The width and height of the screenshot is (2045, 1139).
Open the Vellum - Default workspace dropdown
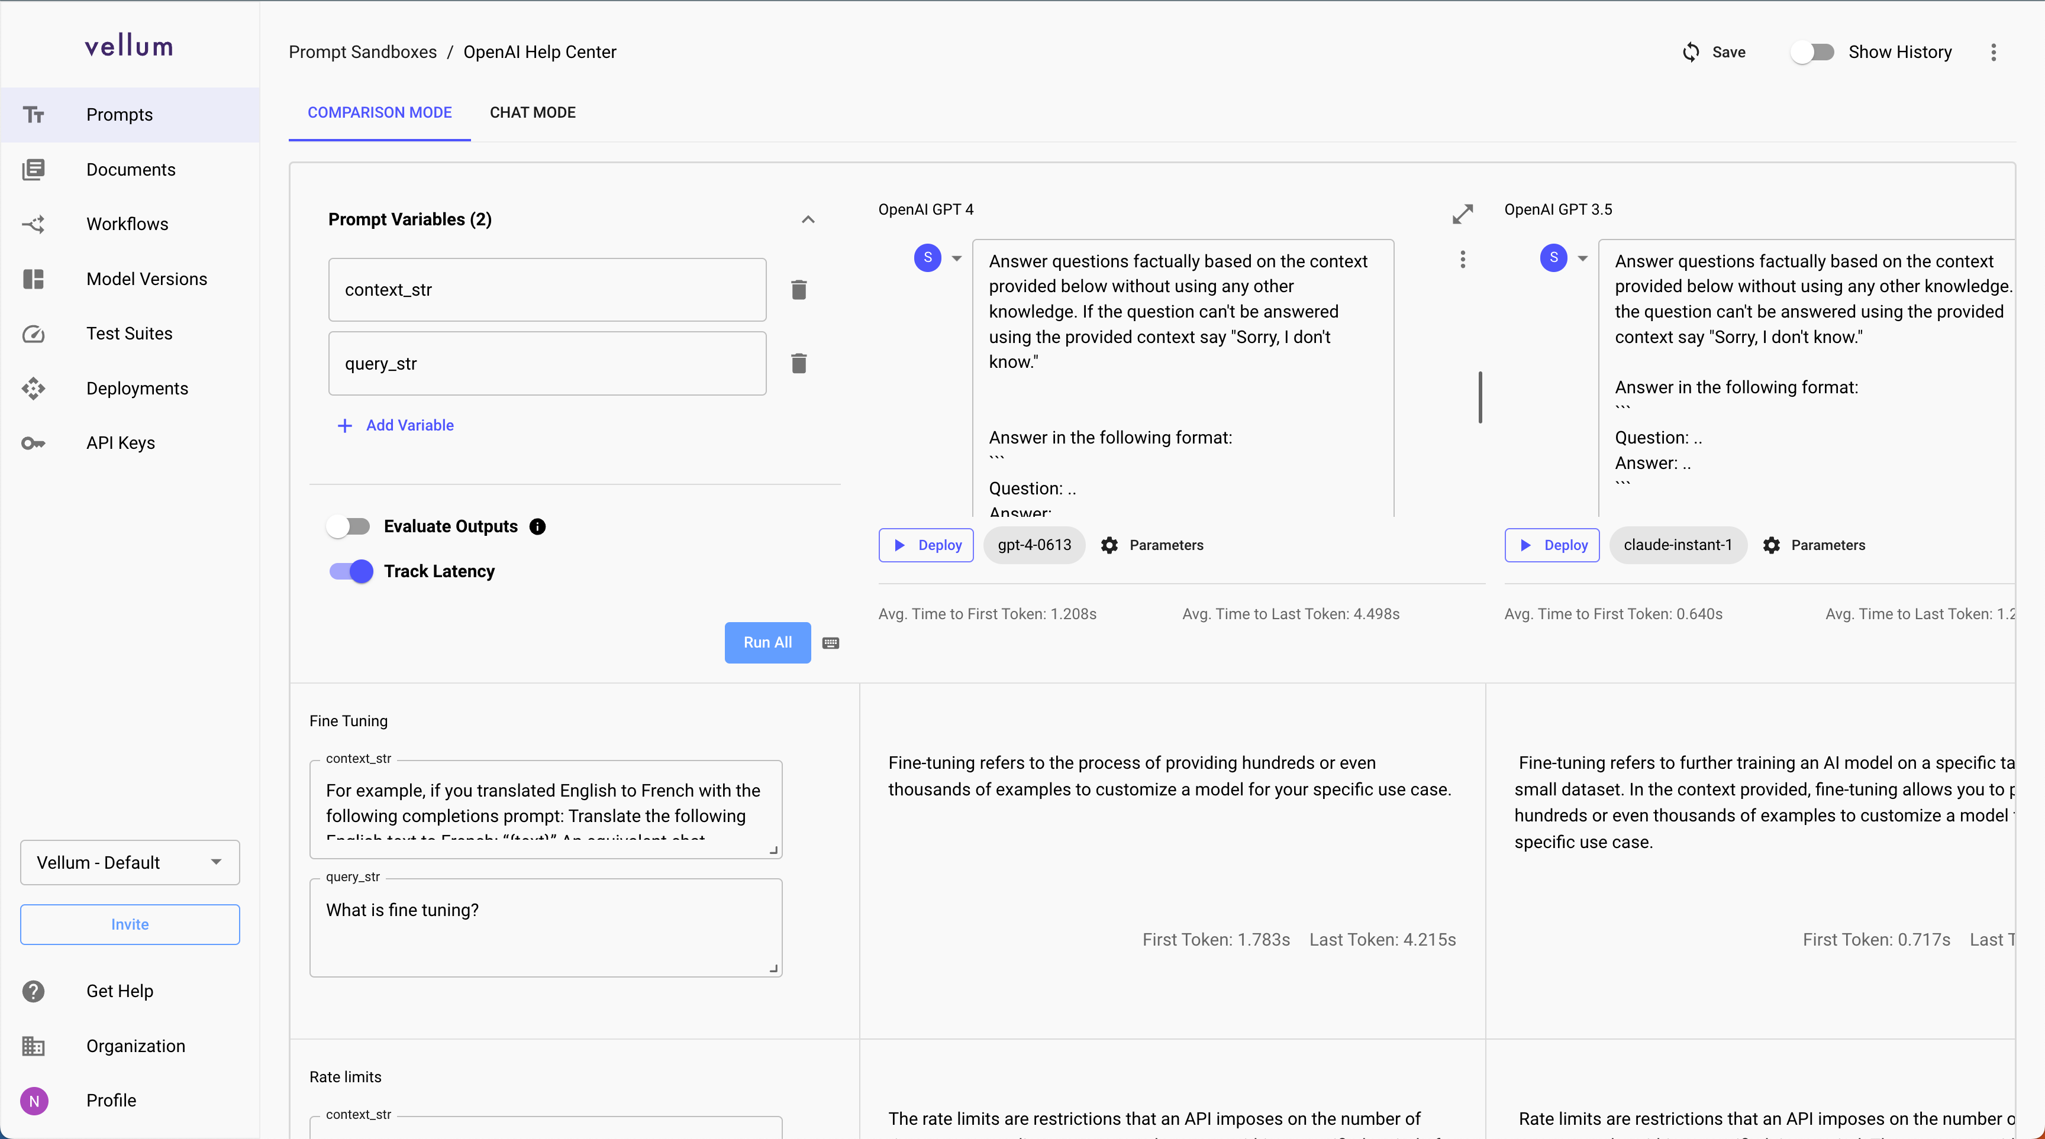(x=130, y=862)
